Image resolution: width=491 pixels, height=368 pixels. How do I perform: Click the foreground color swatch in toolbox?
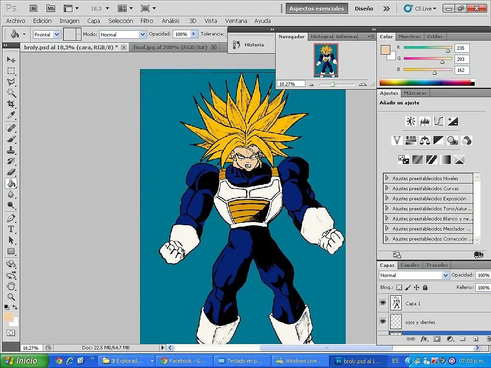pyautogui.click(x=9, y=316)
